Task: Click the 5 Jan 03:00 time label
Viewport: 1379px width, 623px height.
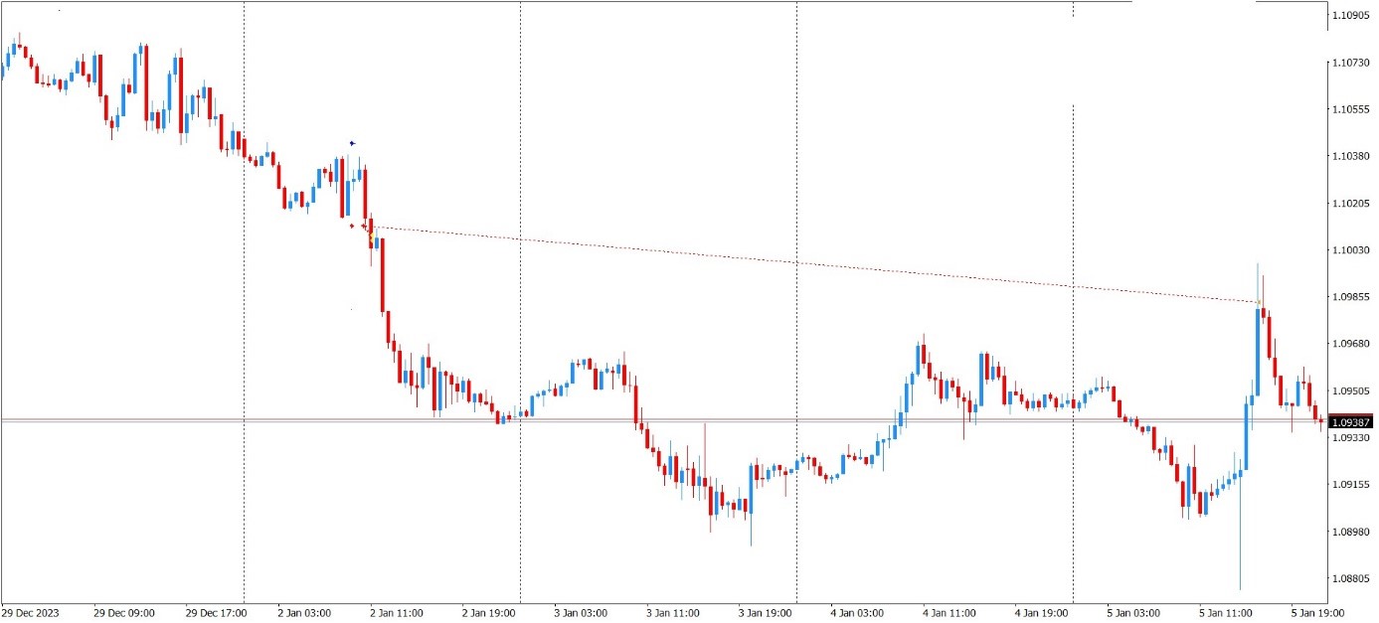Action: point(1133,613)
